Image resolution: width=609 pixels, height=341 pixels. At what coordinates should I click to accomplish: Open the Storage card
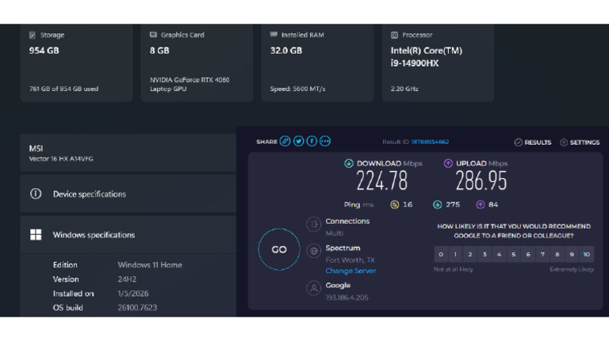(x=76, y=63)
